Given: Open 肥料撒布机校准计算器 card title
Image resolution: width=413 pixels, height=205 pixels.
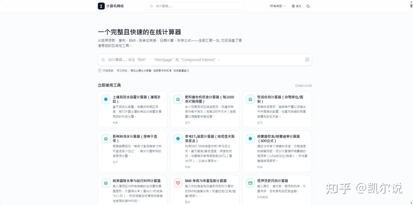Looking at the screenshot, I should click(x=210, y=99).
